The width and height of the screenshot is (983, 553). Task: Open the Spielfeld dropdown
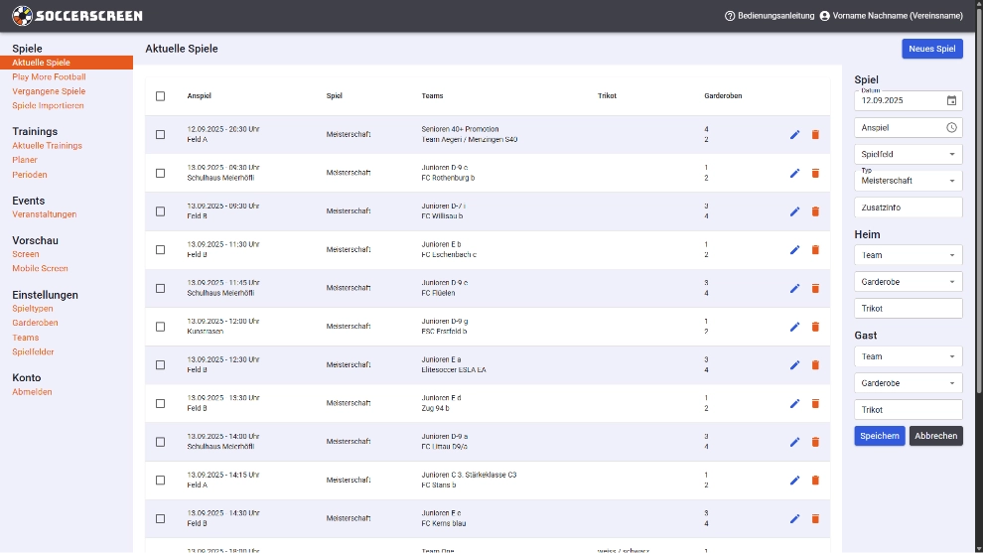(x=908, y=154)
